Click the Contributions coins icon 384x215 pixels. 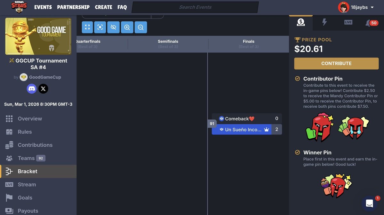9,145
